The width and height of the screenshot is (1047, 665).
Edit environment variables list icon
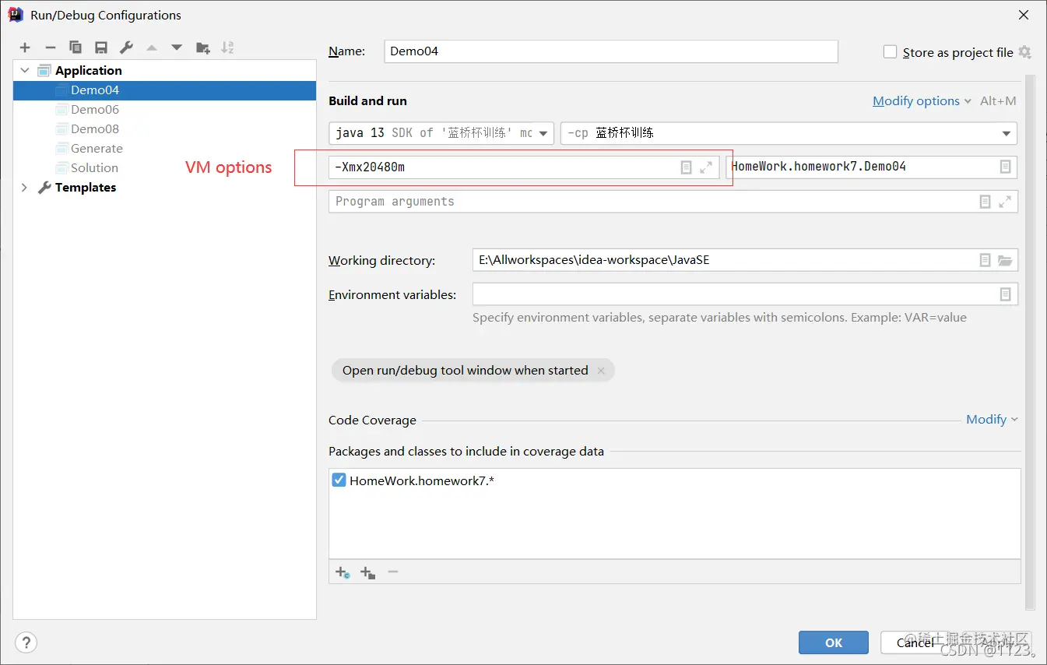pos(1005,294)
